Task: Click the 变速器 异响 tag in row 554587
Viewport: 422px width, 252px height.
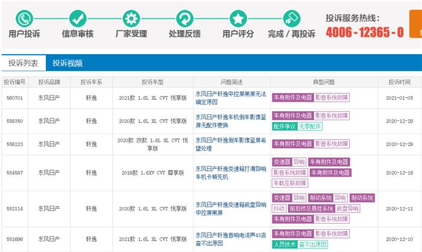Action: tap(289, 162)
